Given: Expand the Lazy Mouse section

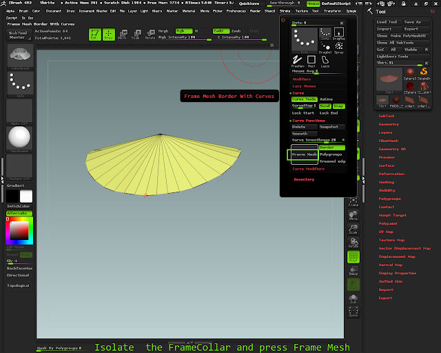Looking at the screenshot, I should pyautogui.click(x=304, y=86).
